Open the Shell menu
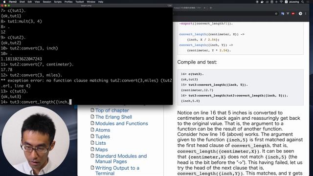Image resolution: width=313 pixels, height=176 pixels. (x=22, y=2)
